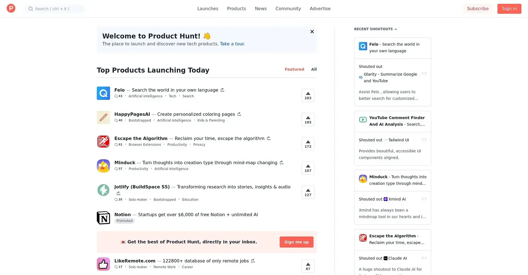Click the Product Hunt logo icon
528x275 pixels.
tap(11, 8)
